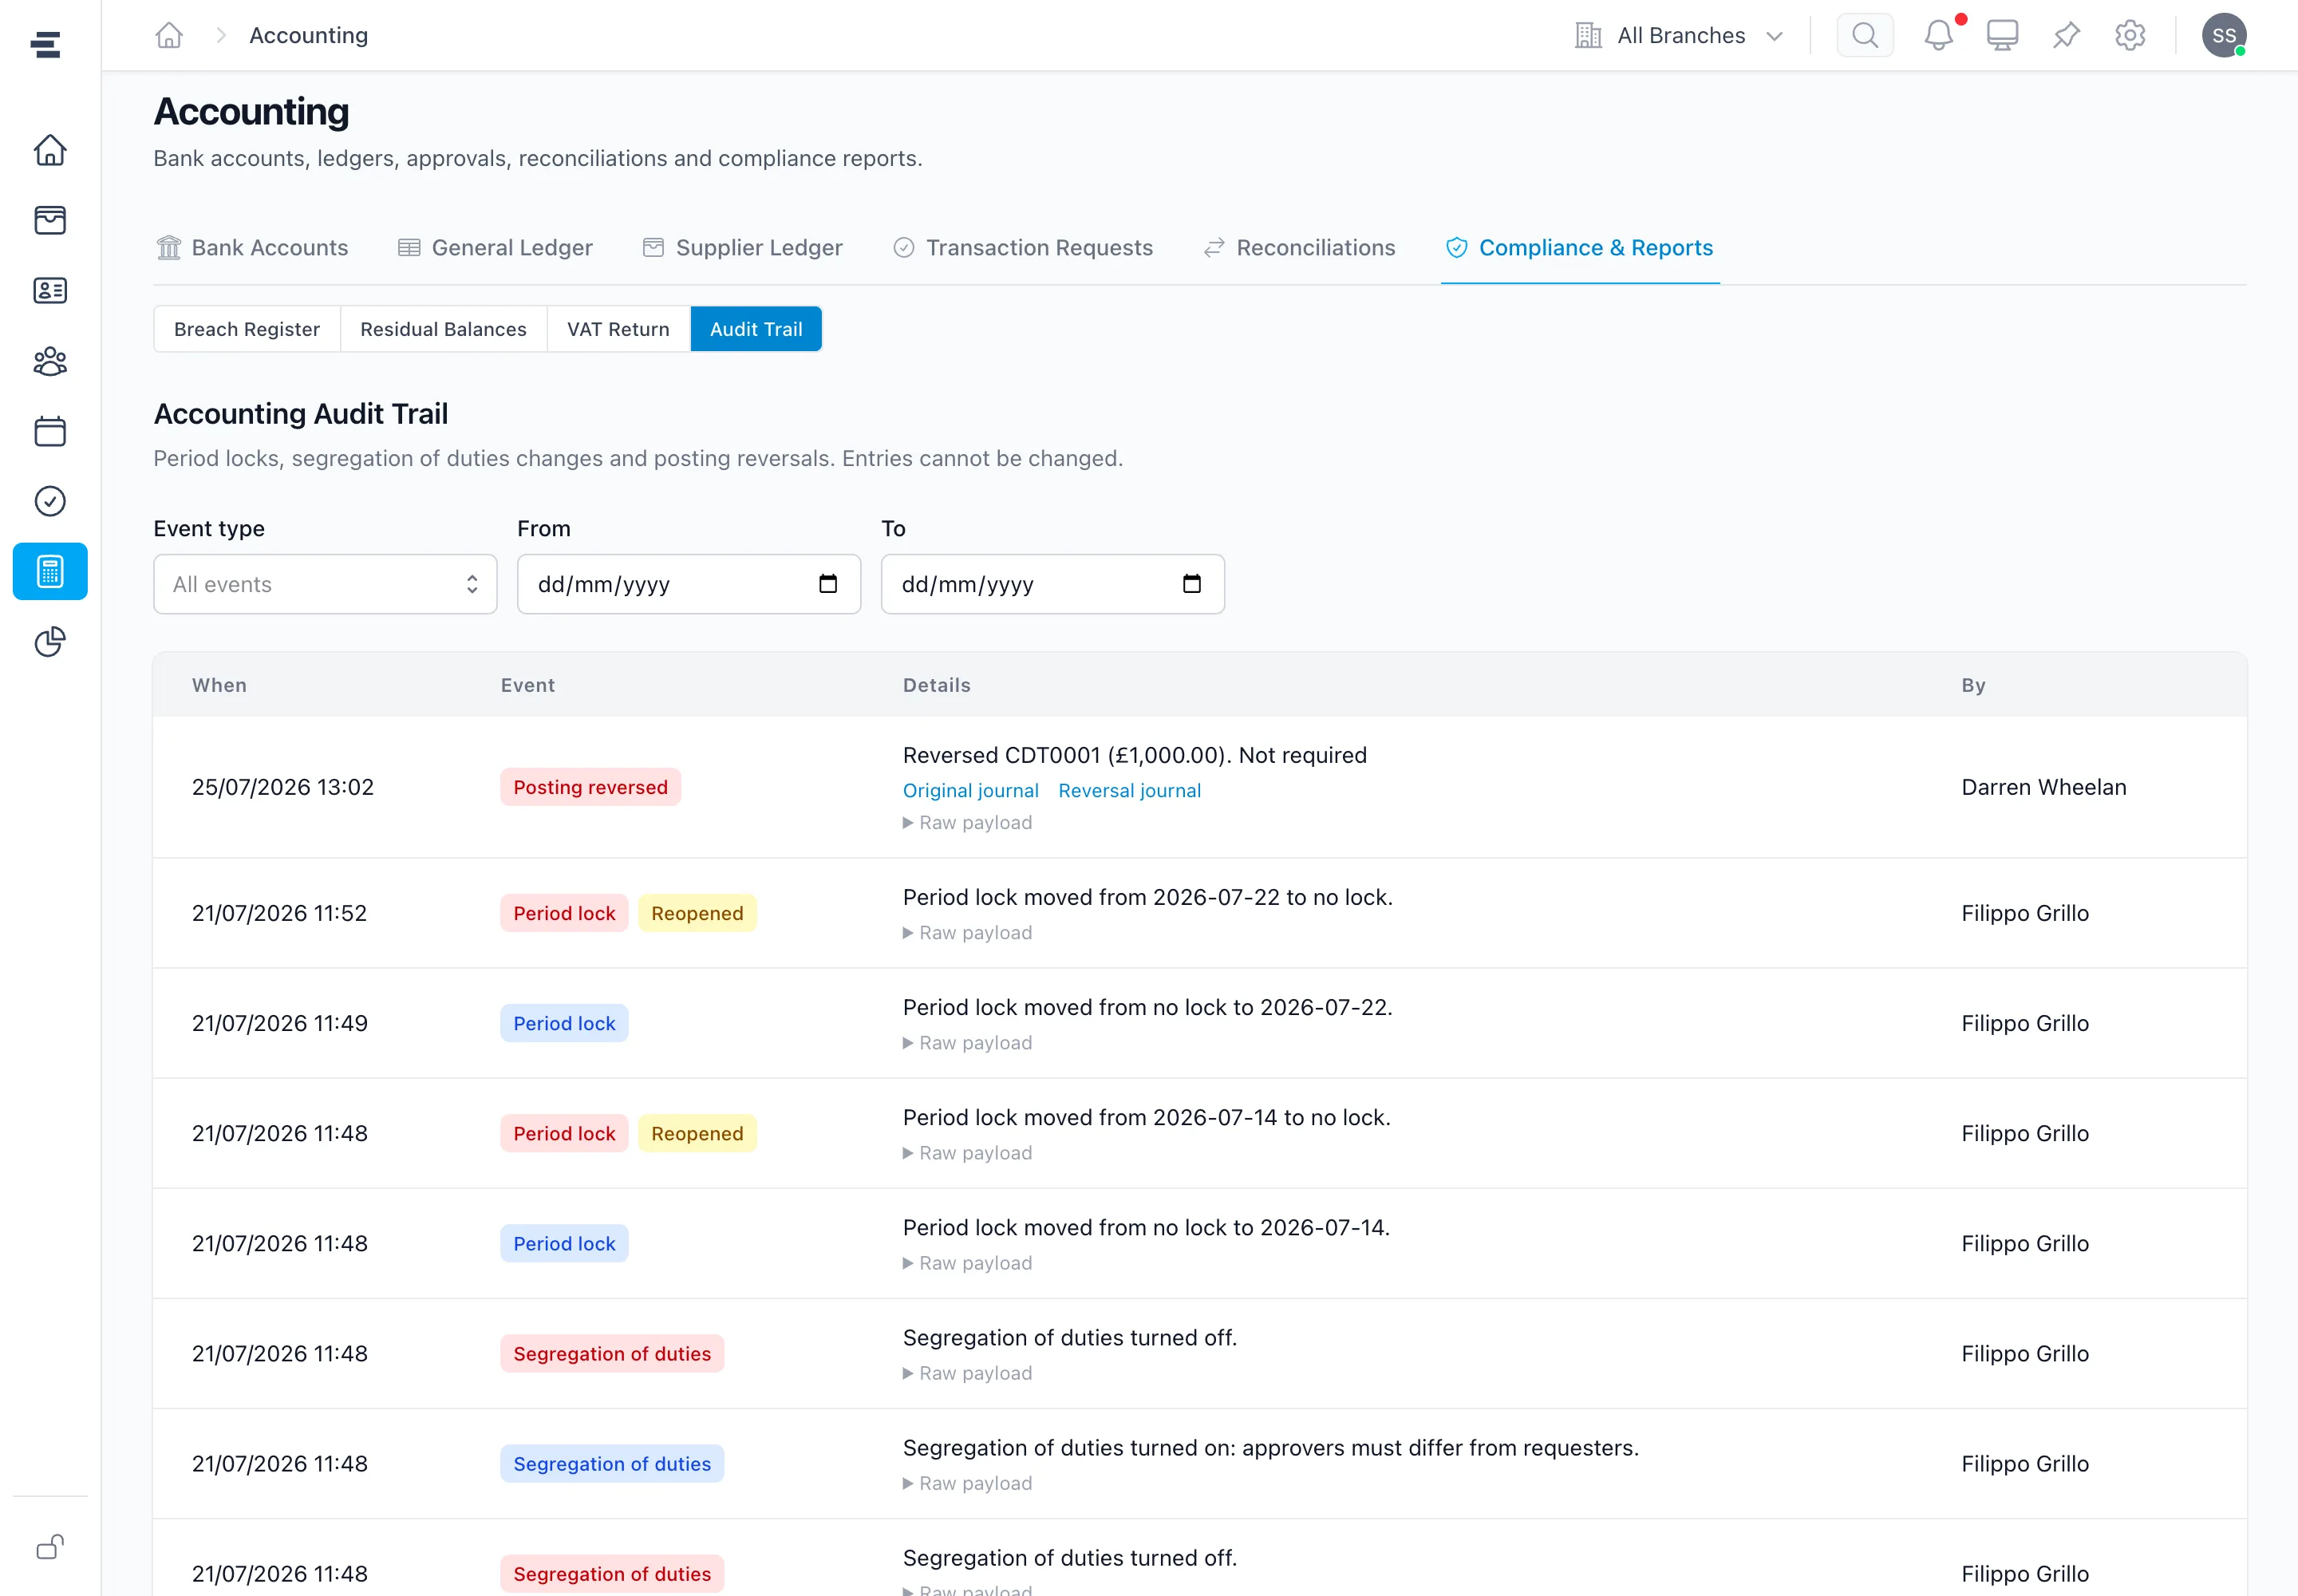
Task: Toggle the sidebar menu icon
Action: [46, 44]
